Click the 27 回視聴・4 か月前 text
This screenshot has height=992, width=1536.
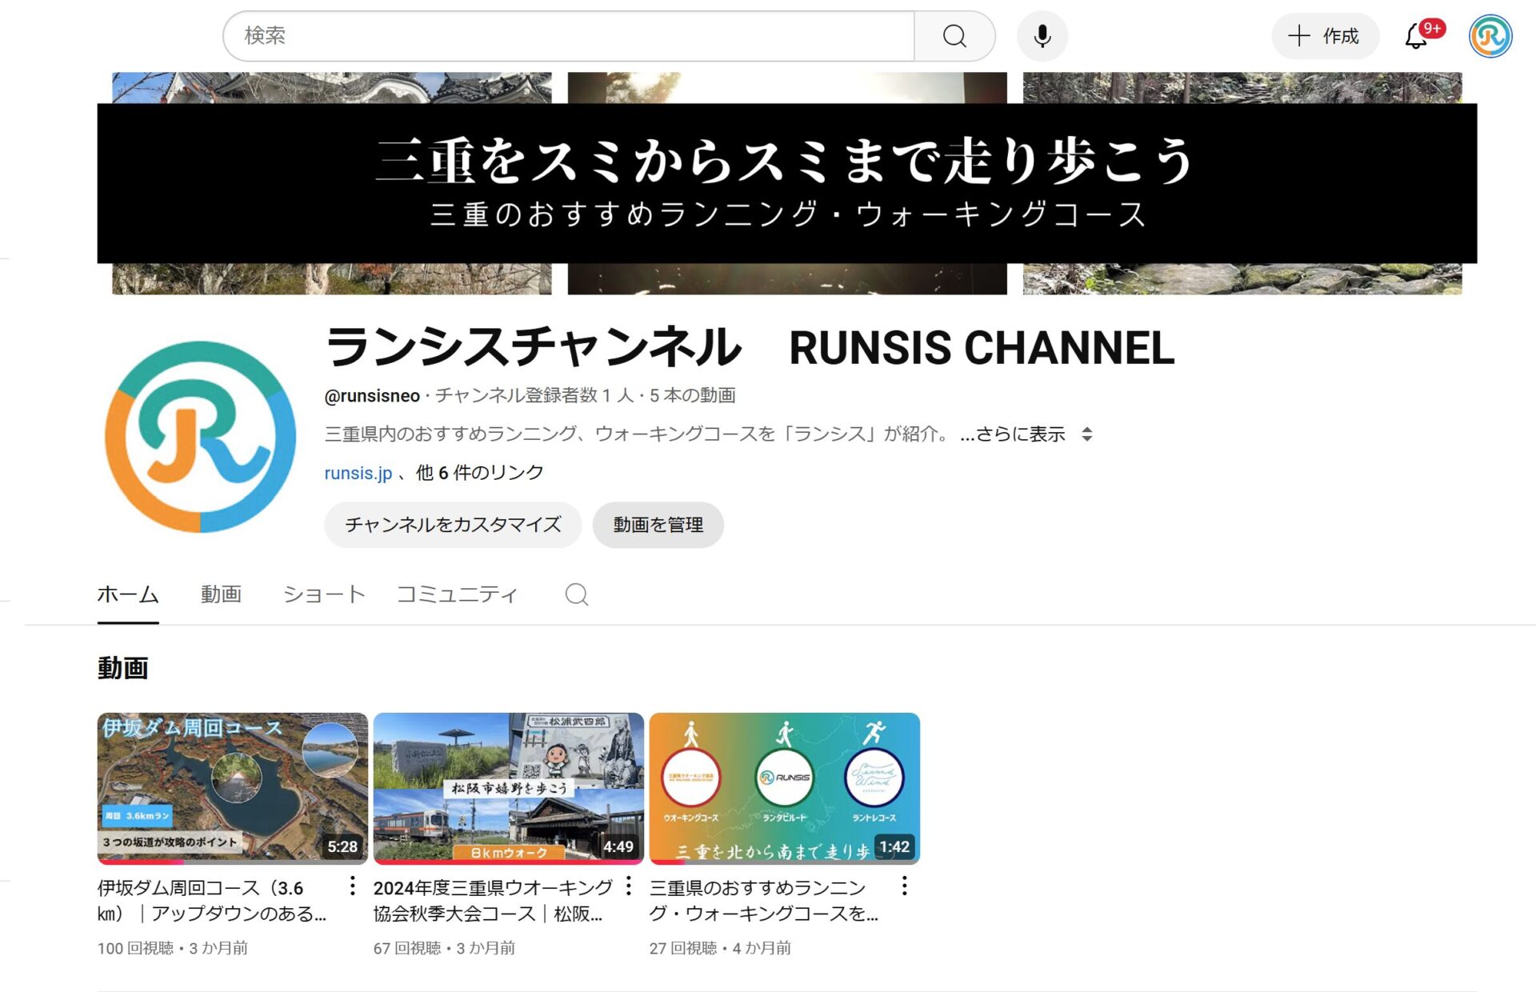point(720,948)
